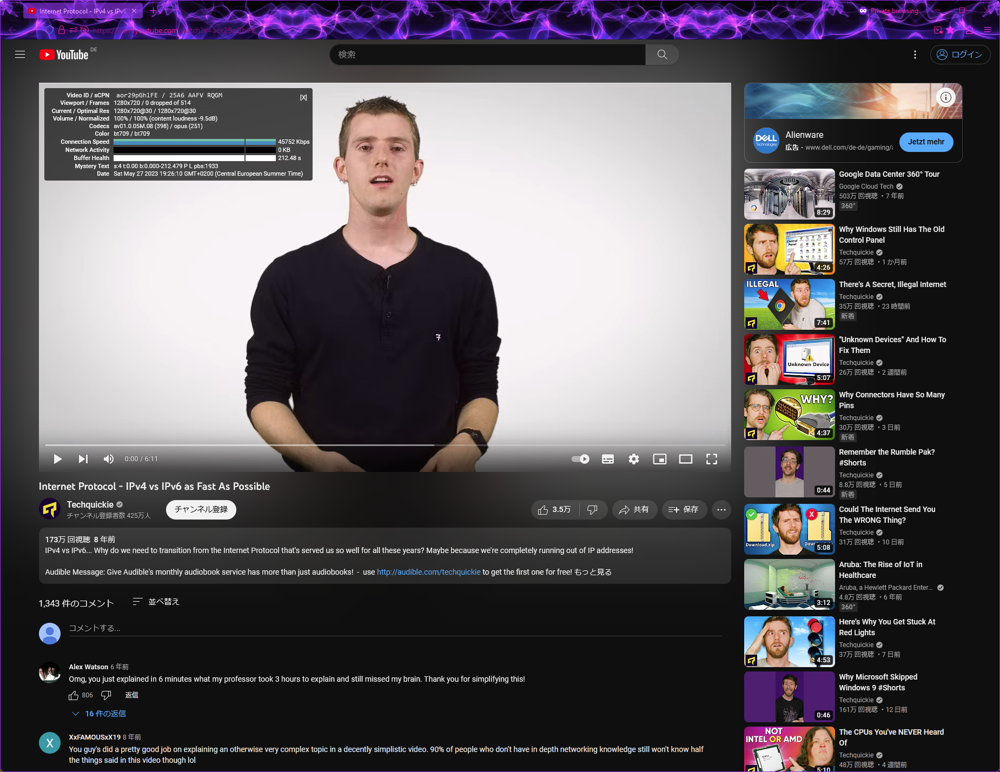
Task: Close the stats for nerds panel
Action: pyautogui.click(x=303, y=97)
